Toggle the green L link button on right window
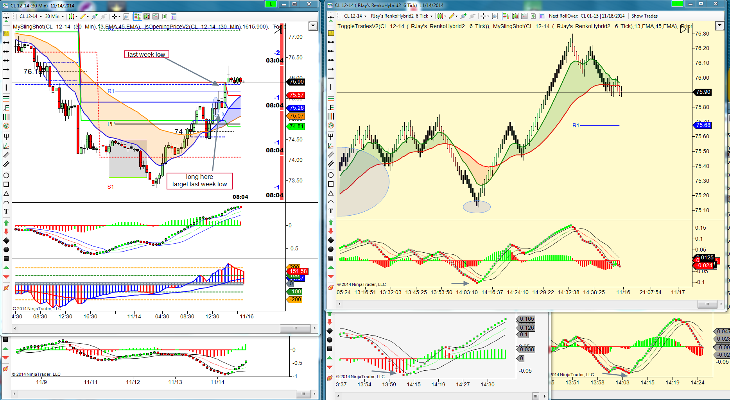This screenshot has width=730, height=400. (x=677, y=4)
